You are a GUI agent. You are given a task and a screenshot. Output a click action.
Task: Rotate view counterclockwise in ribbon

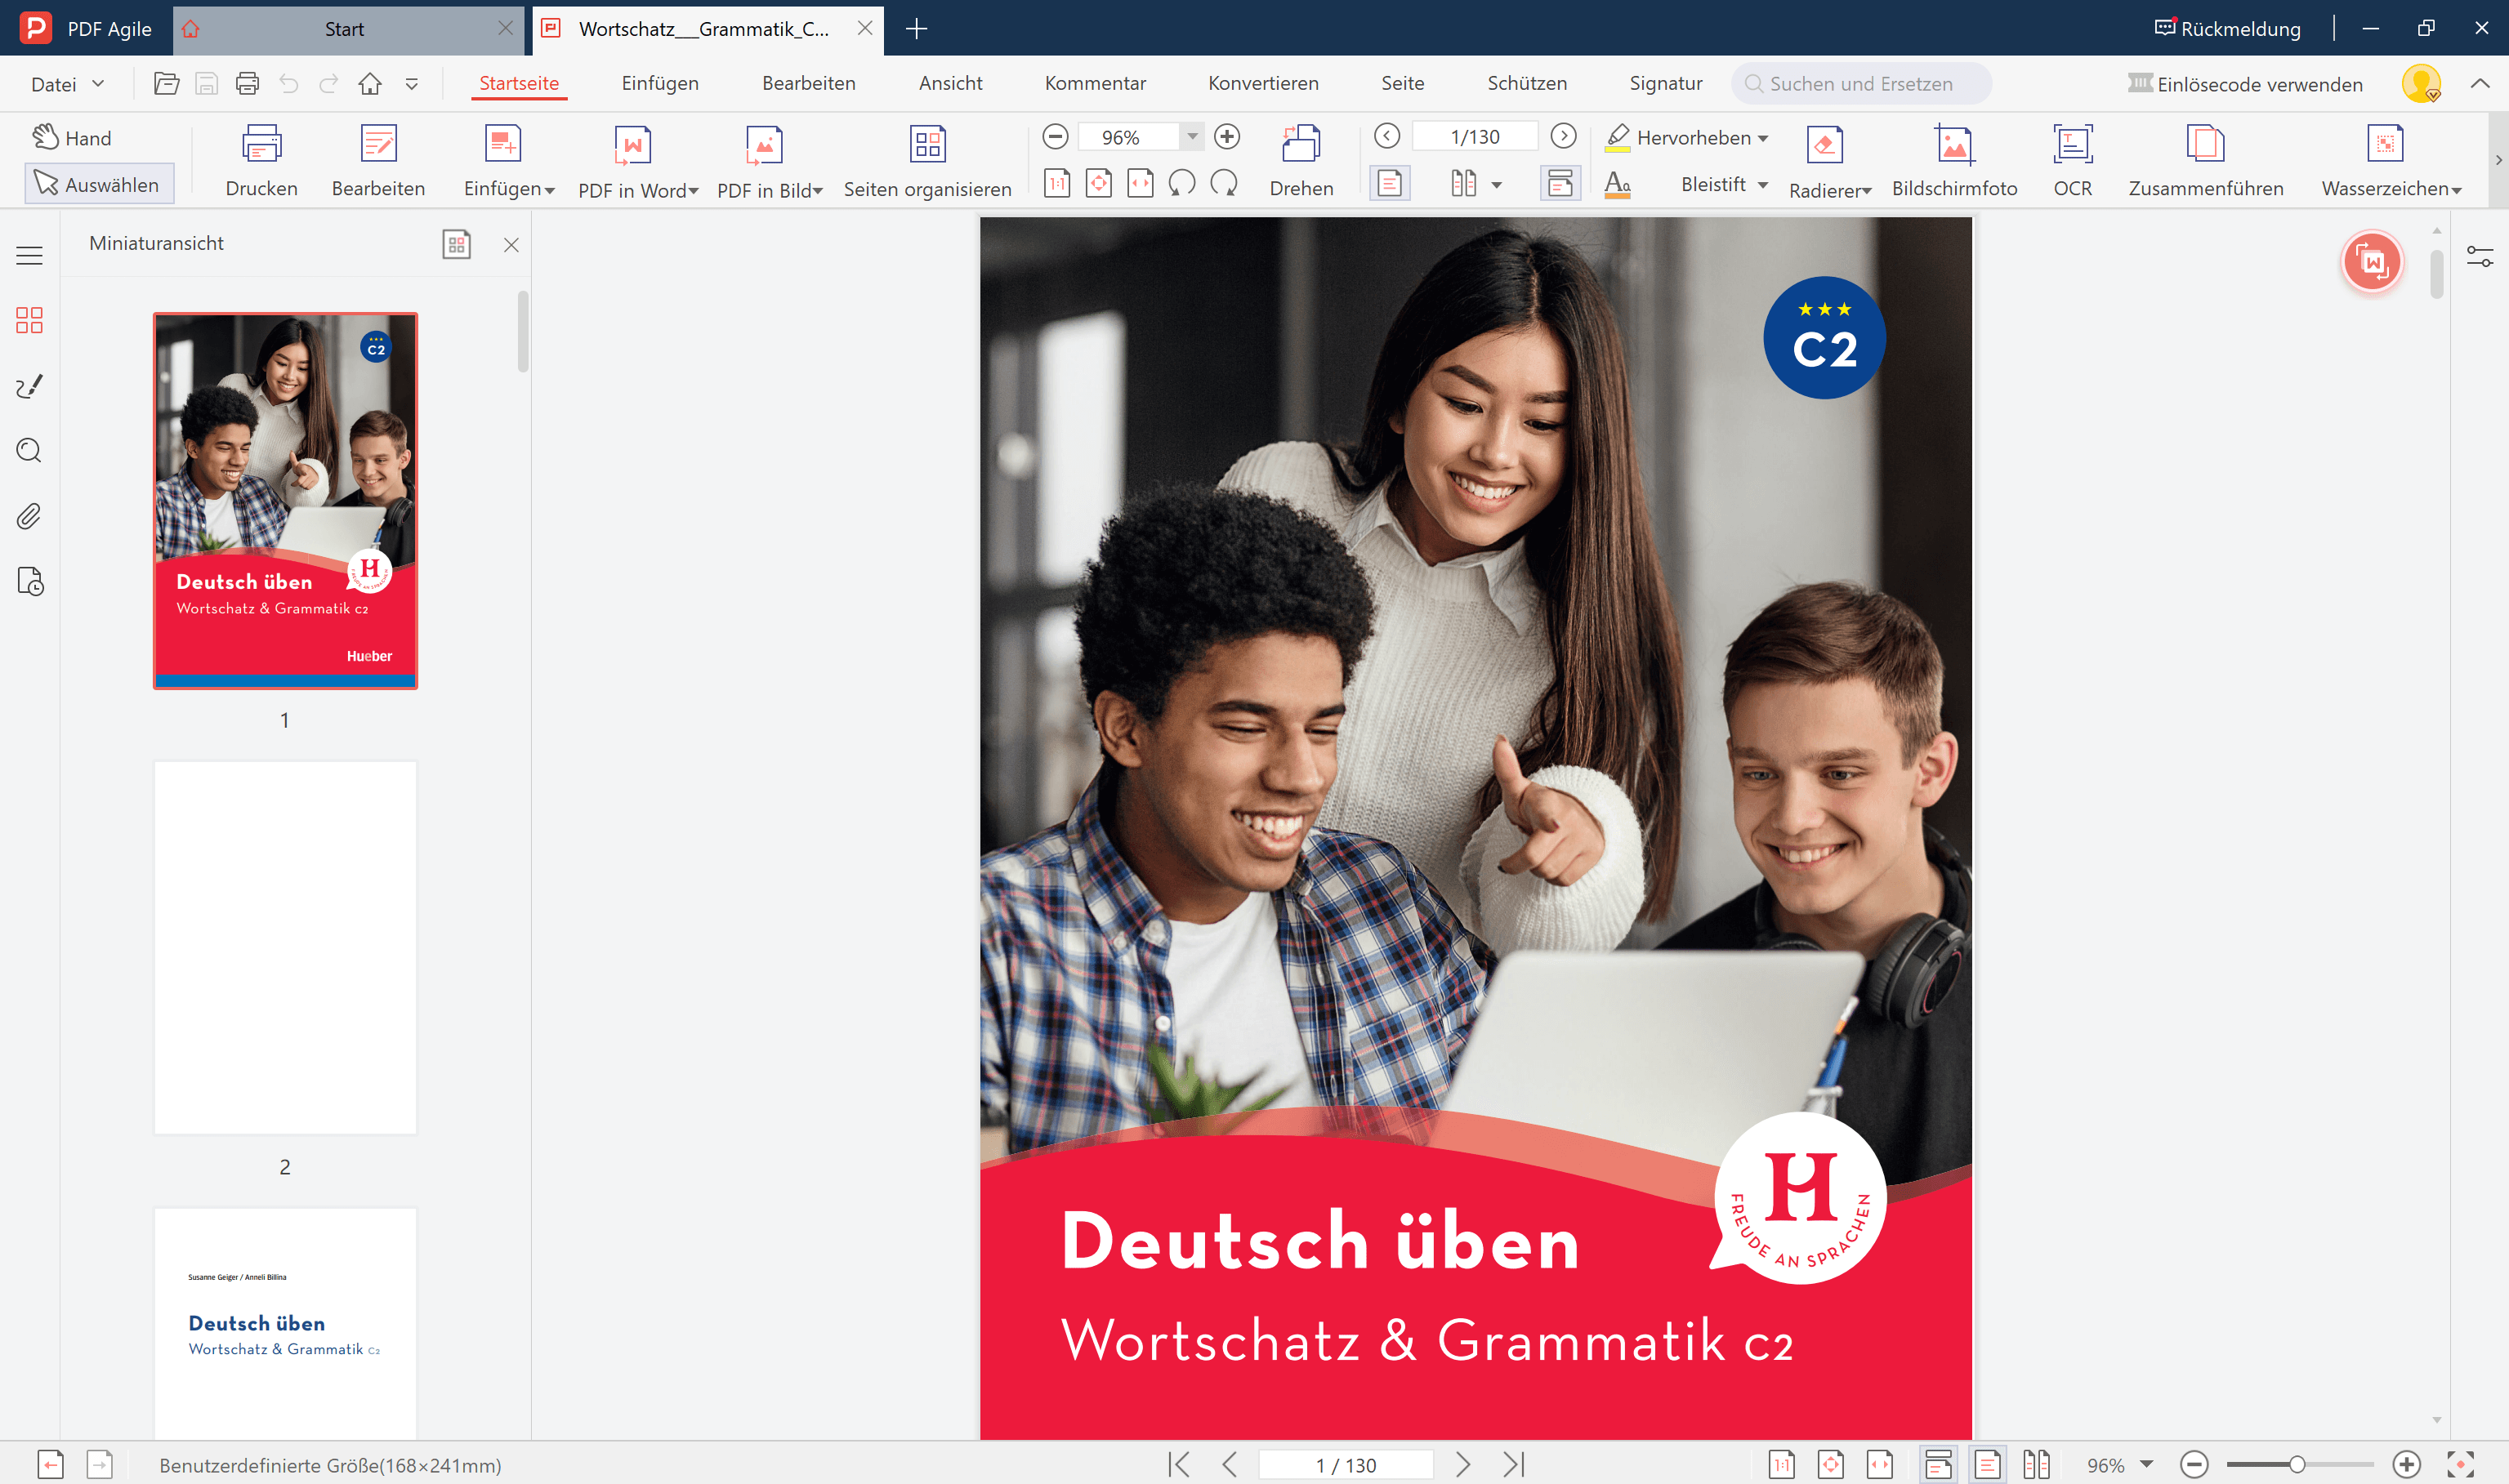[x=1182, y=183]
